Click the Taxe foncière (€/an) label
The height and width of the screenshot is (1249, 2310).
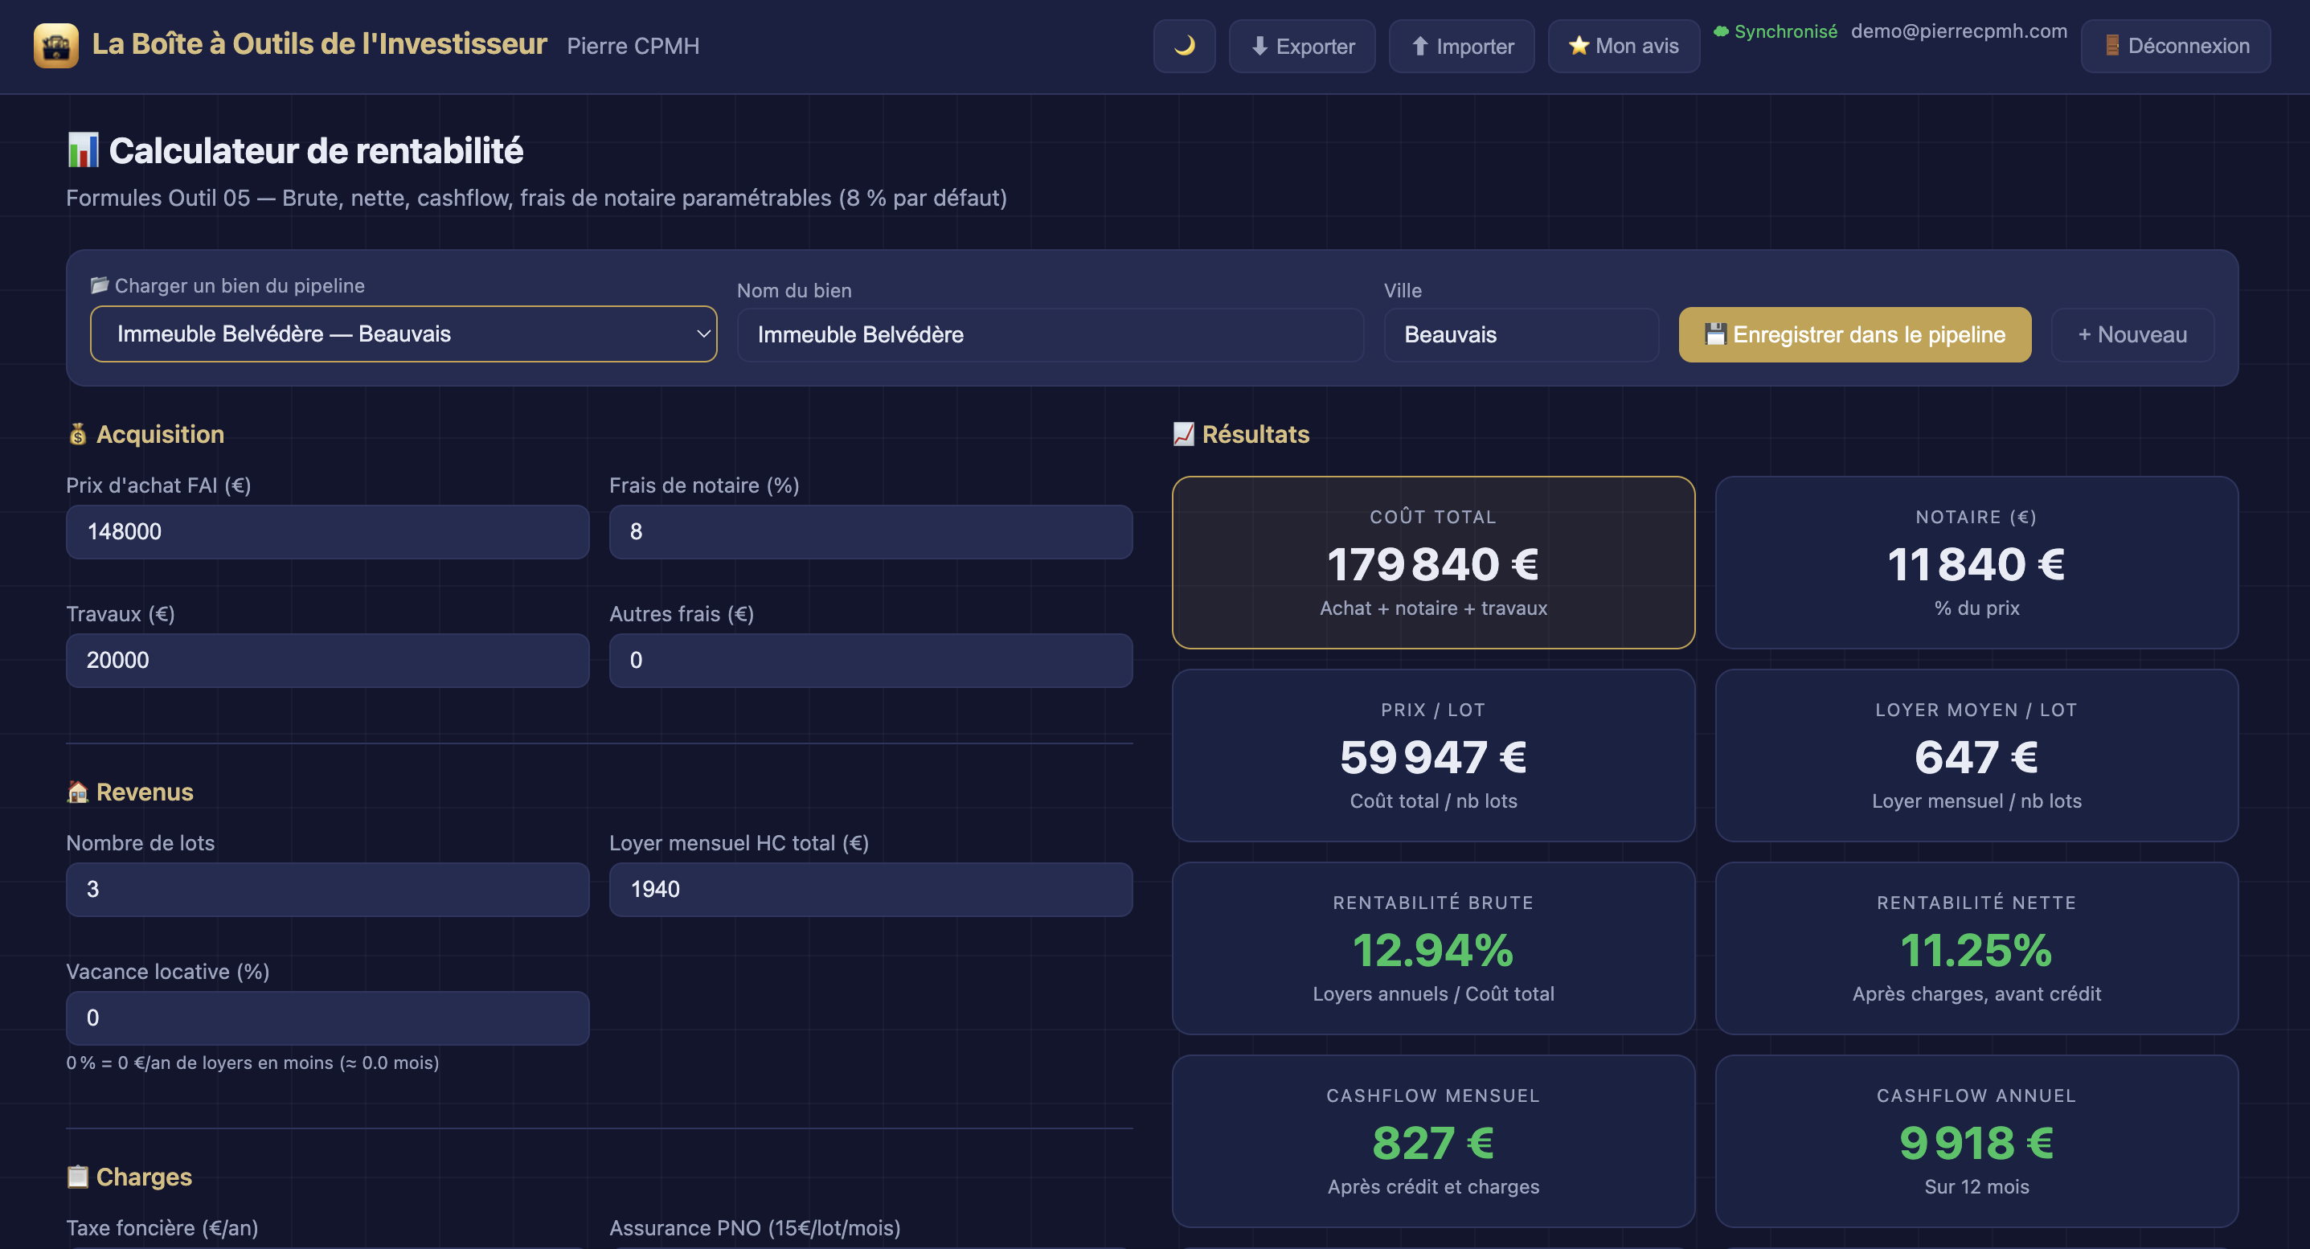coord(162,1227)
